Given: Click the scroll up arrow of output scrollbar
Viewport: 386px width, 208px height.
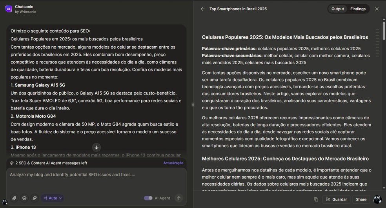Looking at the screenshot, I should pos(384,19).
